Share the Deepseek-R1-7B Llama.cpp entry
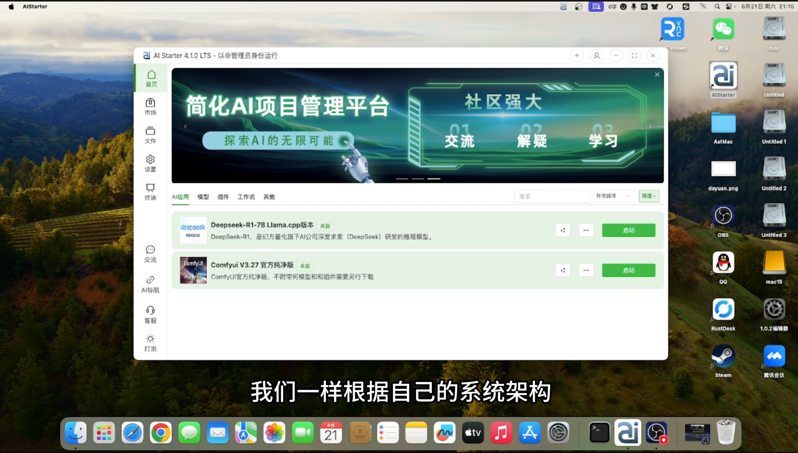 pyautogui.click(x=563, y=230)
